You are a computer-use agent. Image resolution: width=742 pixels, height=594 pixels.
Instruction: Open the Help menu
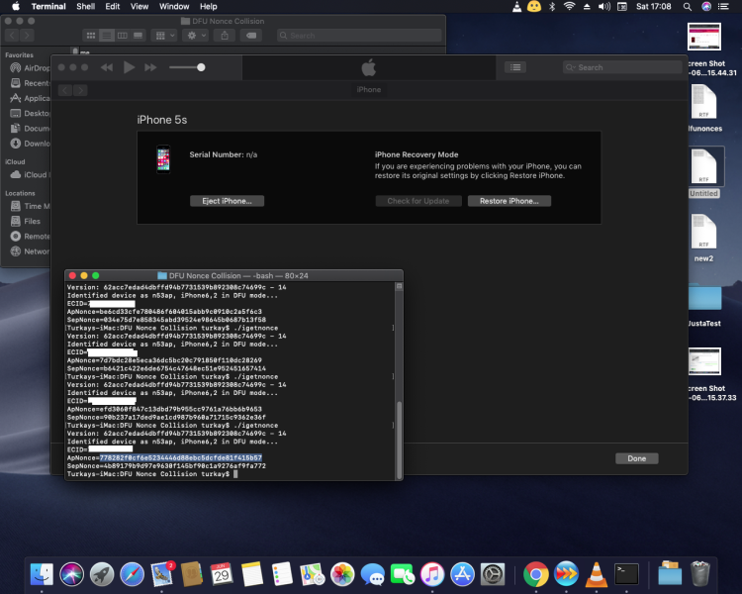pos(208,6)
